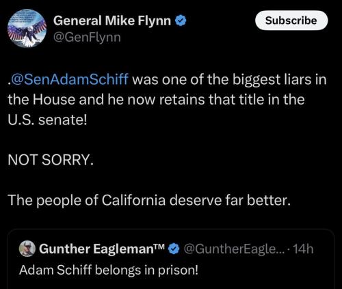Open the General Mike Flynn display name
The width and height of the screenshot is (342, 289).
point(112,20)
